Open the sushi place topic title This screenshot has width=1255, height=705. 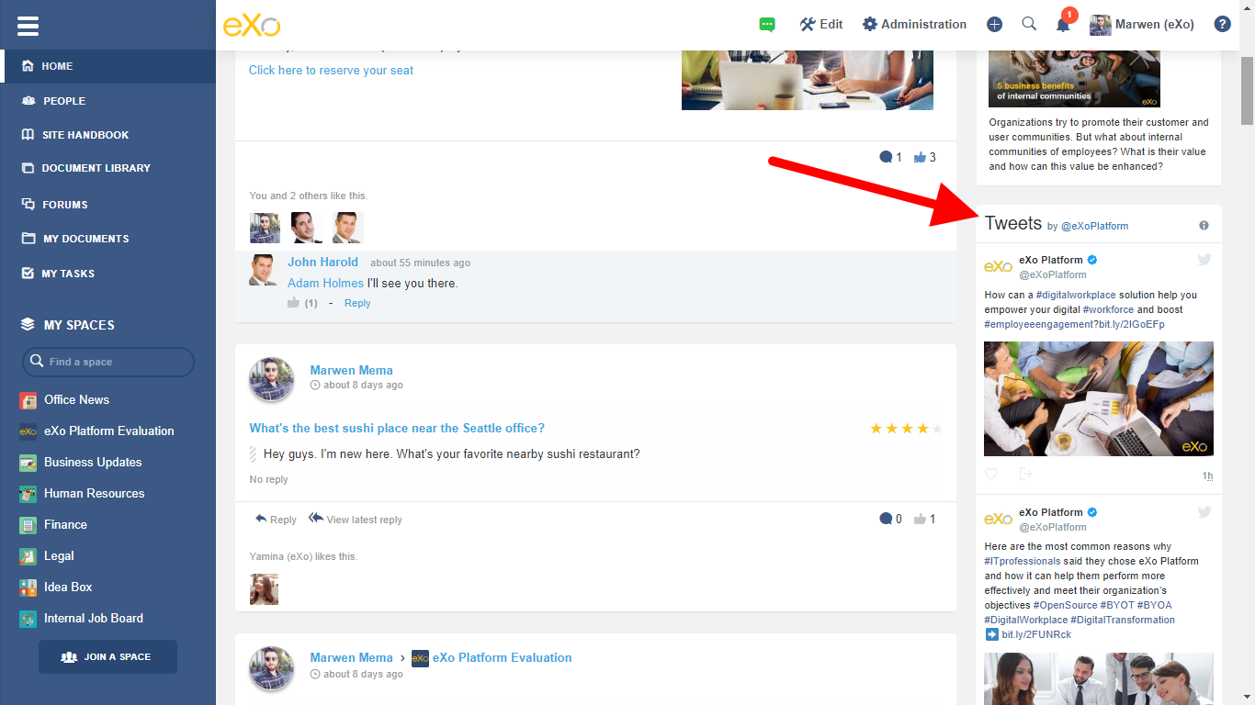[x=397, y=429]
